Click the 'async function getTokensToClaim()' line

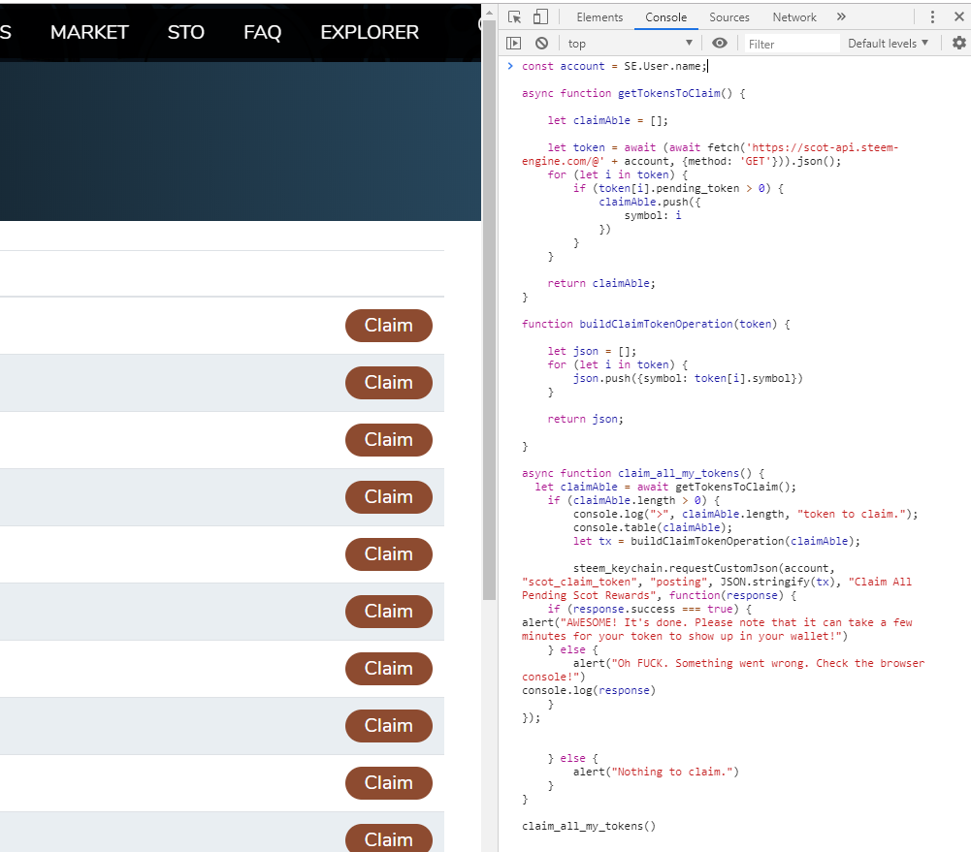pos(633,93)
